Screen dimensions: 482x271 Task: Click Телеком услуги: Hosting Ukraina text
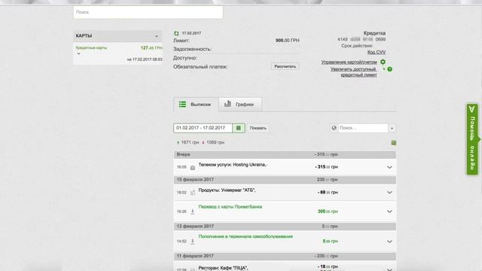[x=233, y=165]
